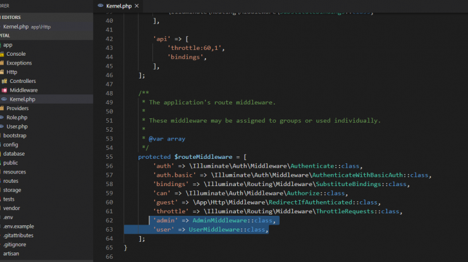Select the Kernel.php editor tab
The image size is (468, 262).
pos(119,6)
